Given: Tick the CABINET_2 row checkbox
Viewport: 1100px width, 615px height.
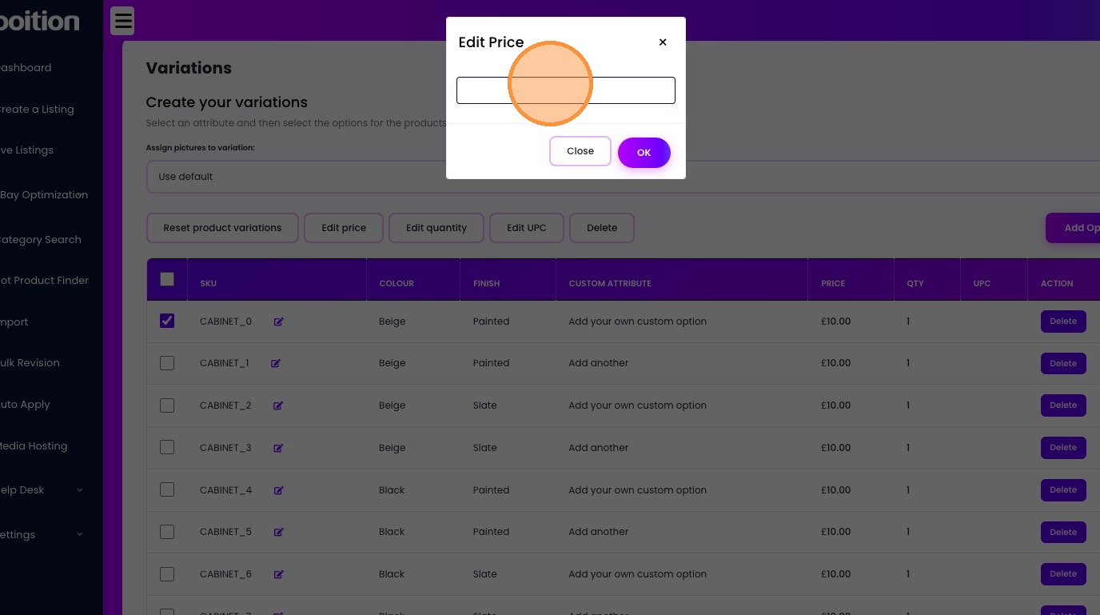Looking at the screenshot, I should [167, 405].
